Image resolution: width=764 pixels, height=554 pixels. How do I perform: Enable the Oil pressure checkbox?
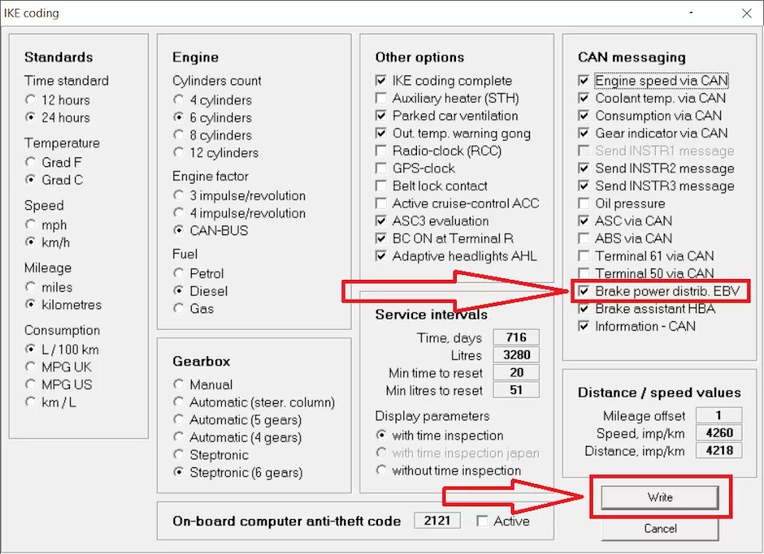point(583,203)
